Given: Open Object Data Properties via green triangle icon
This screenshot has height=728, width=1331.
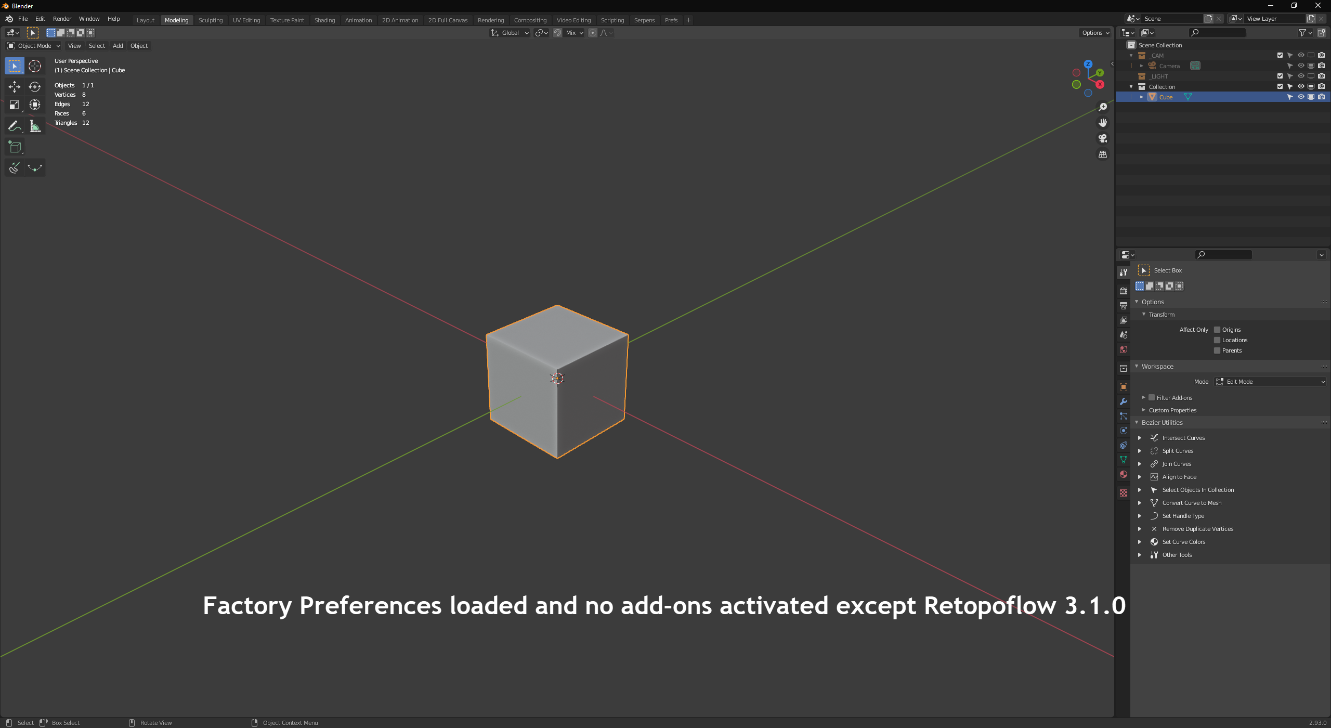Looking at the screenshot, I should 1124,459.
